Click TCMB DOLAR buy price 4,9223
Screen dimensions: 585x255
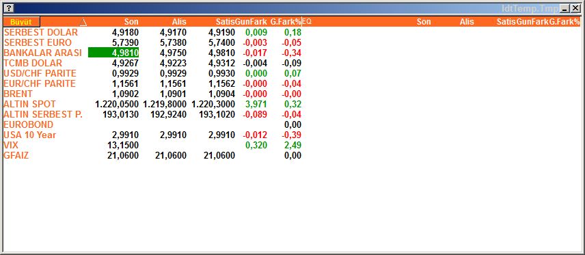[173, 63]
